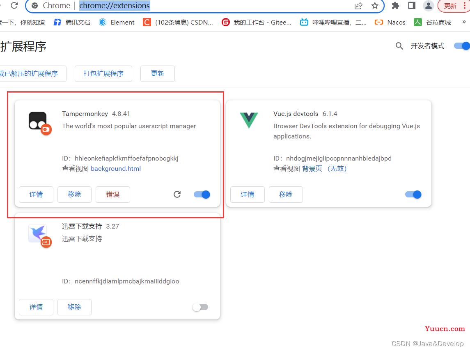Click the Tampermonkey ID text
470x351 pixels.
tap(120, 159)
